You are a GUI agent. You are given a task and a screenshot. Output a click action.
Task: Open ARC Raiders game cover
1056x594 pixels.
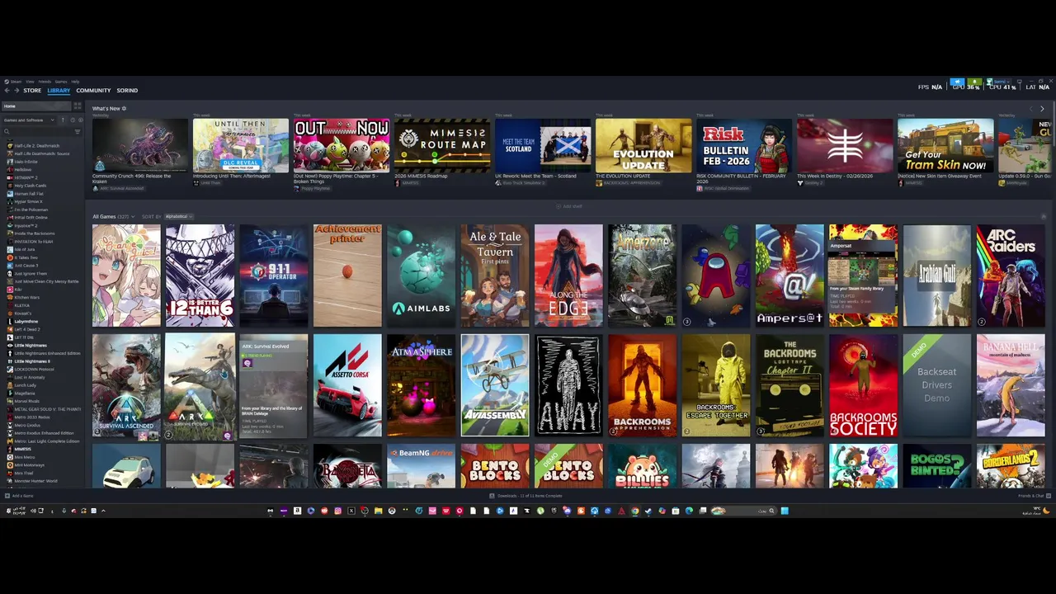(1011, 276)
